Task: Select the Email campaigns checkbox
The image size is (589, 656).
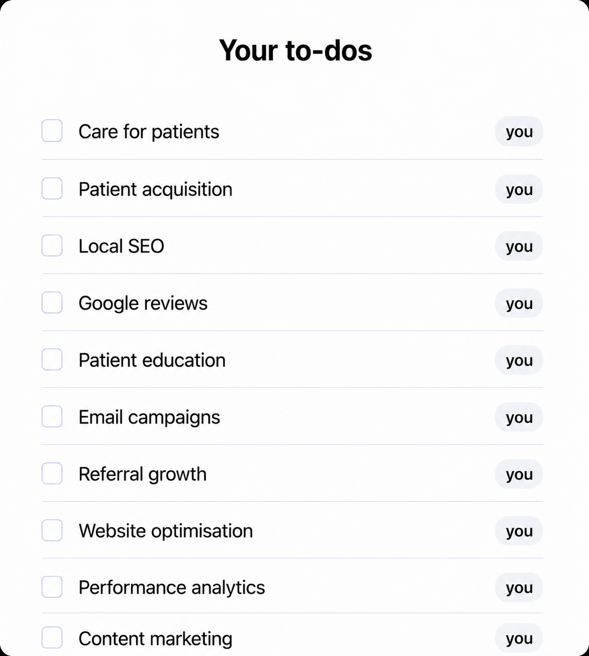Action: 52,417
